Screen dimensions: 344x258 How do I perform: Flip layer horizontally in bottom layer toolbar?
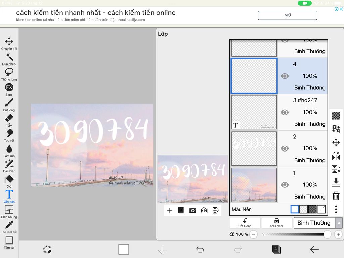point(204,210)
